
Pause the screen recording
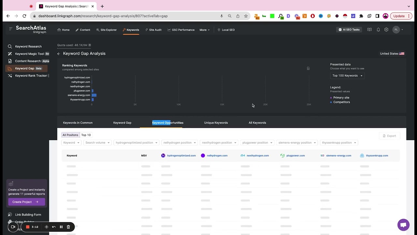tap(61, 227)
